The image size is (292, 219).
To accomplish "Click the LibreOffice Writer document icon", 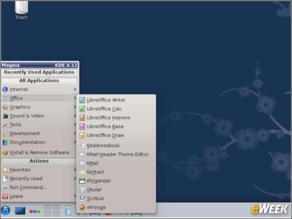I will click(82, 100).
